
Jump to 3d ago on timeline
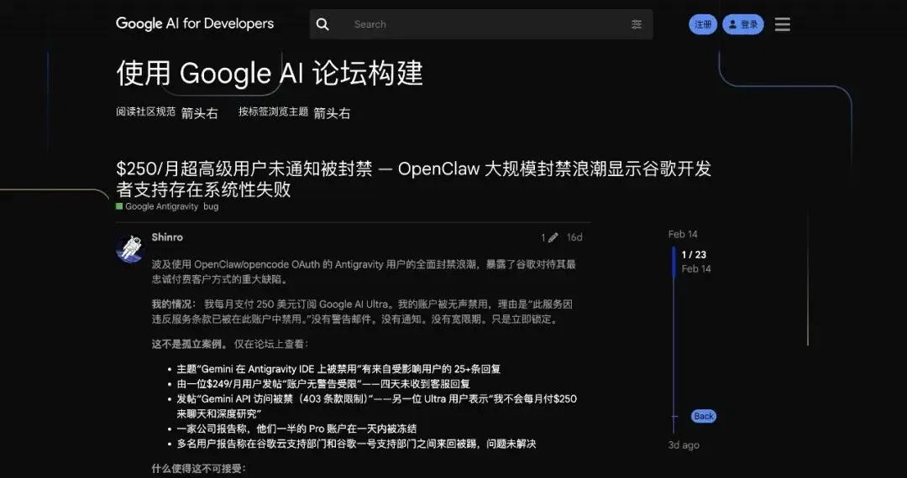pos(683,445)
